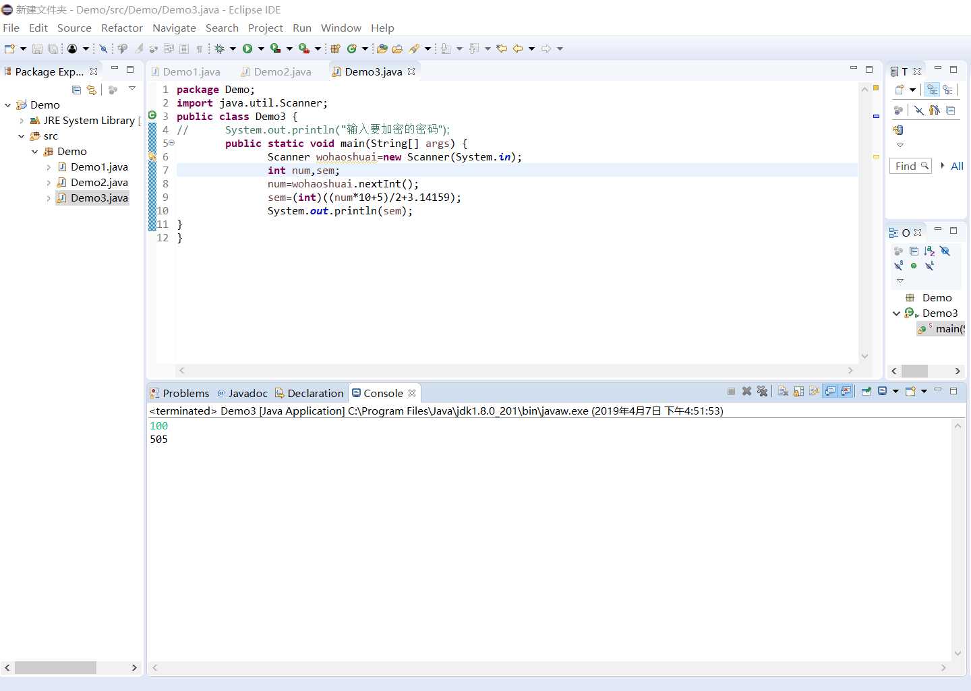Toggle alphabetical Sort in Outline view
This screenshot has height=691, width=971.
[929, 251]
